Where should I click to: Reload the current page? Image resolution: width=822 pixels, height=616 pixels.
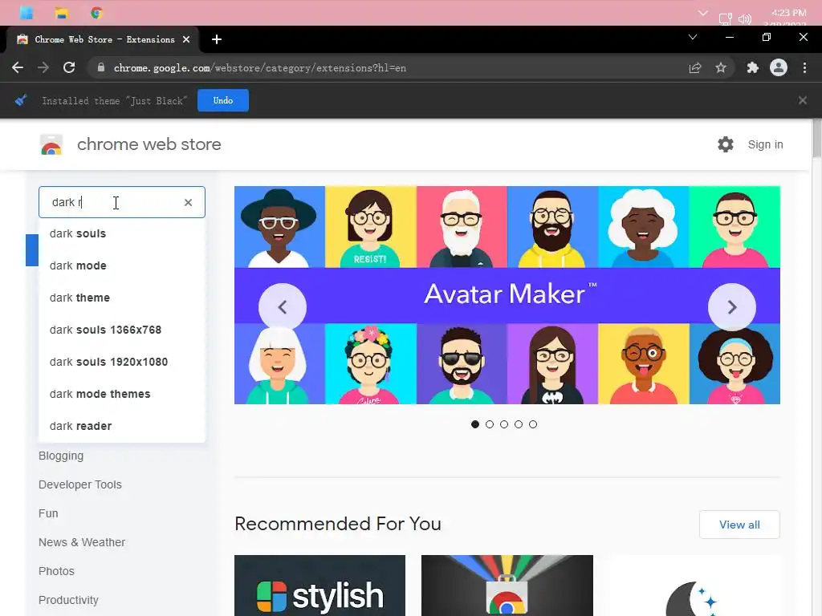pyautogui.click(x=69, y=67)
